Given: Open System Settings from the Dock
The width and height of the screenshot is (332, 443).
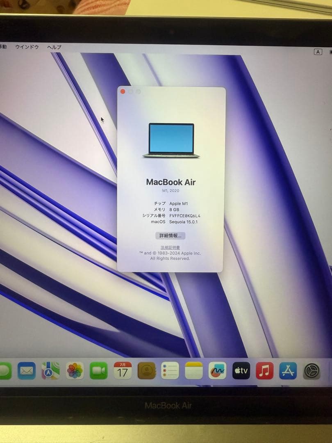Looking at the screenshot, I should (x=312, y=371).
